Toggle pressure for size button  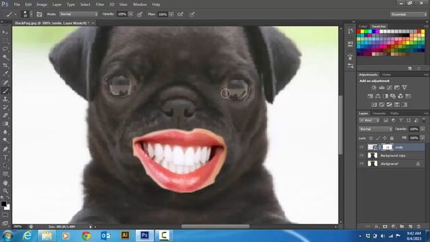coord(192,14)
